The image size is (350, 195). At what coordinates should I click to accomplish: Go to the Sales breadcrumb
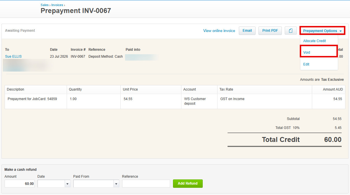[x=44, y=5]
